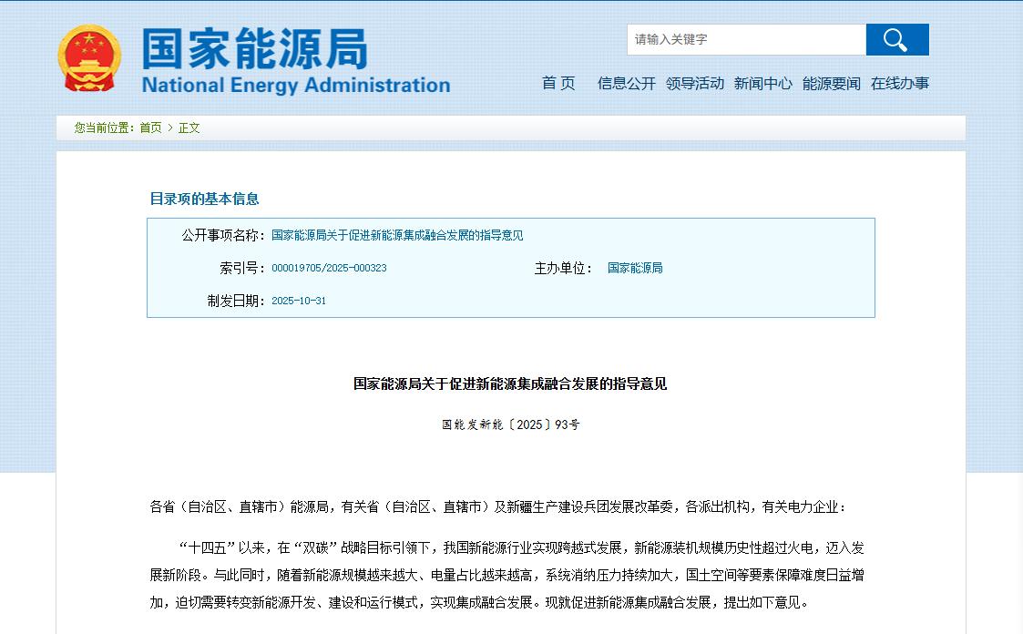1023x634 pixels.
Task: Go to 领导活动 in navigation bar
Action: [x=694, y=83]
